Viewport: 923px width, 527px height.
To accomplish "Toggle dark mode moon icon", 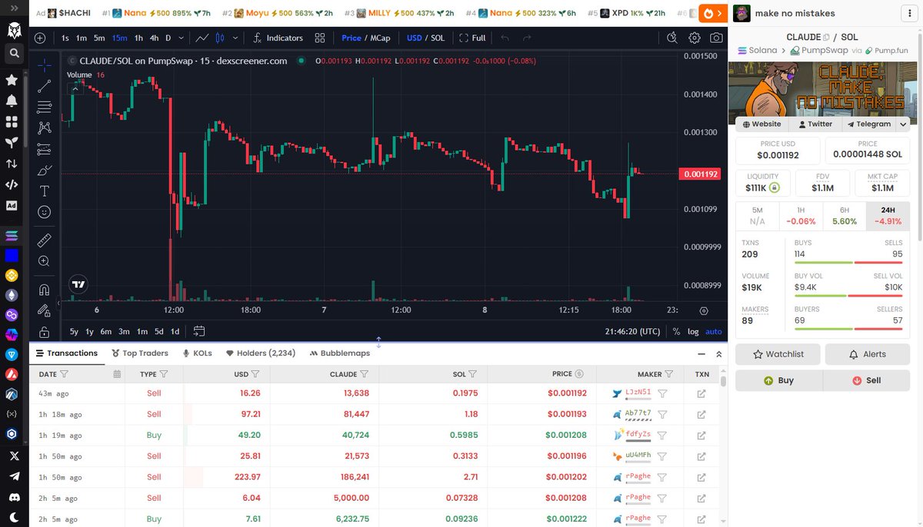I will click(x=12, y=517).
